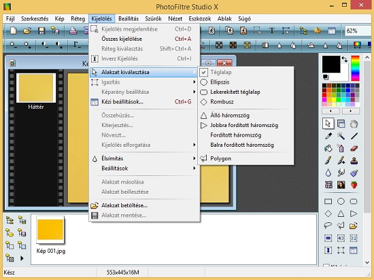
Task: Click the Text (T) toolbar icon
Action: pyautogui.click(x=272, y=31)
